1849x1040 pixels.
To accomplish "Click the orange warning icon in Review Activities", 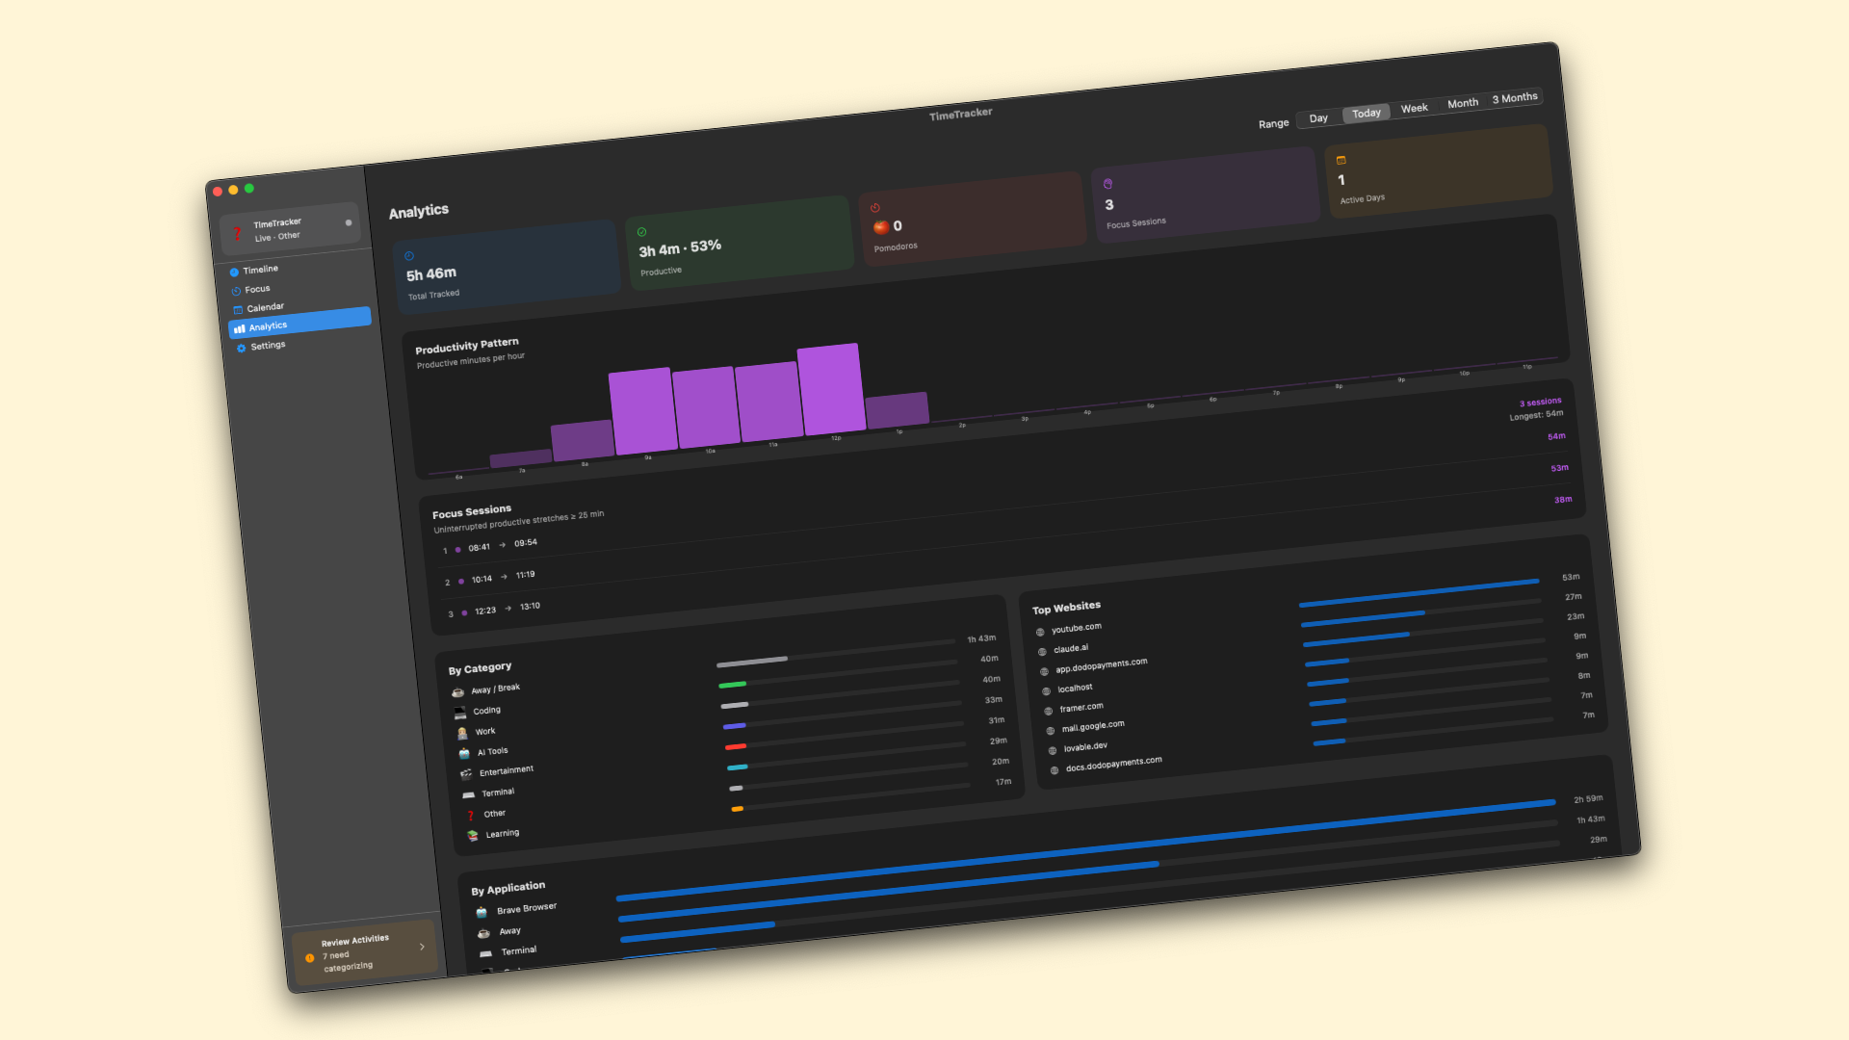I will coord(309,958).
